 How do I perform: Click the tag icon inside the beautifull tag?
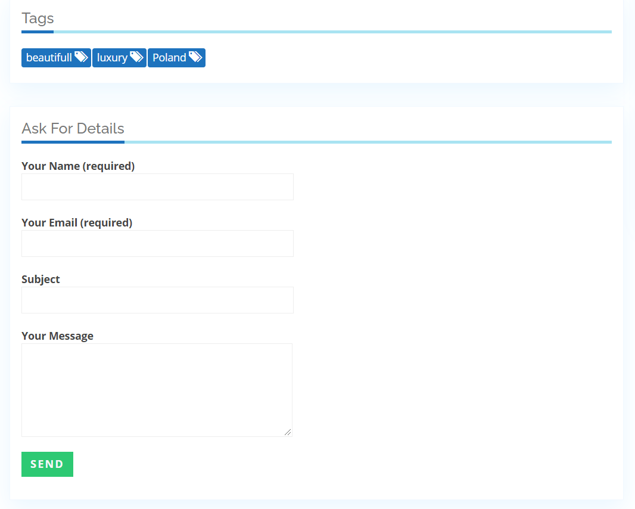pyautogui.click(x=80, y=57)
